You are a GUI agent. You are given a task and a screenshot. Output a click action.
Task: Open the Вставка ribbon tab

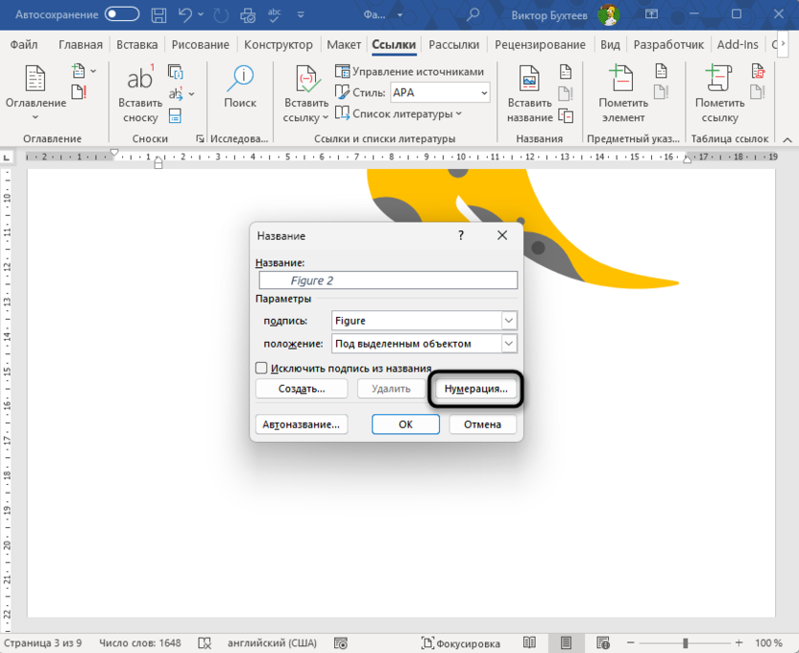point(136,44)
